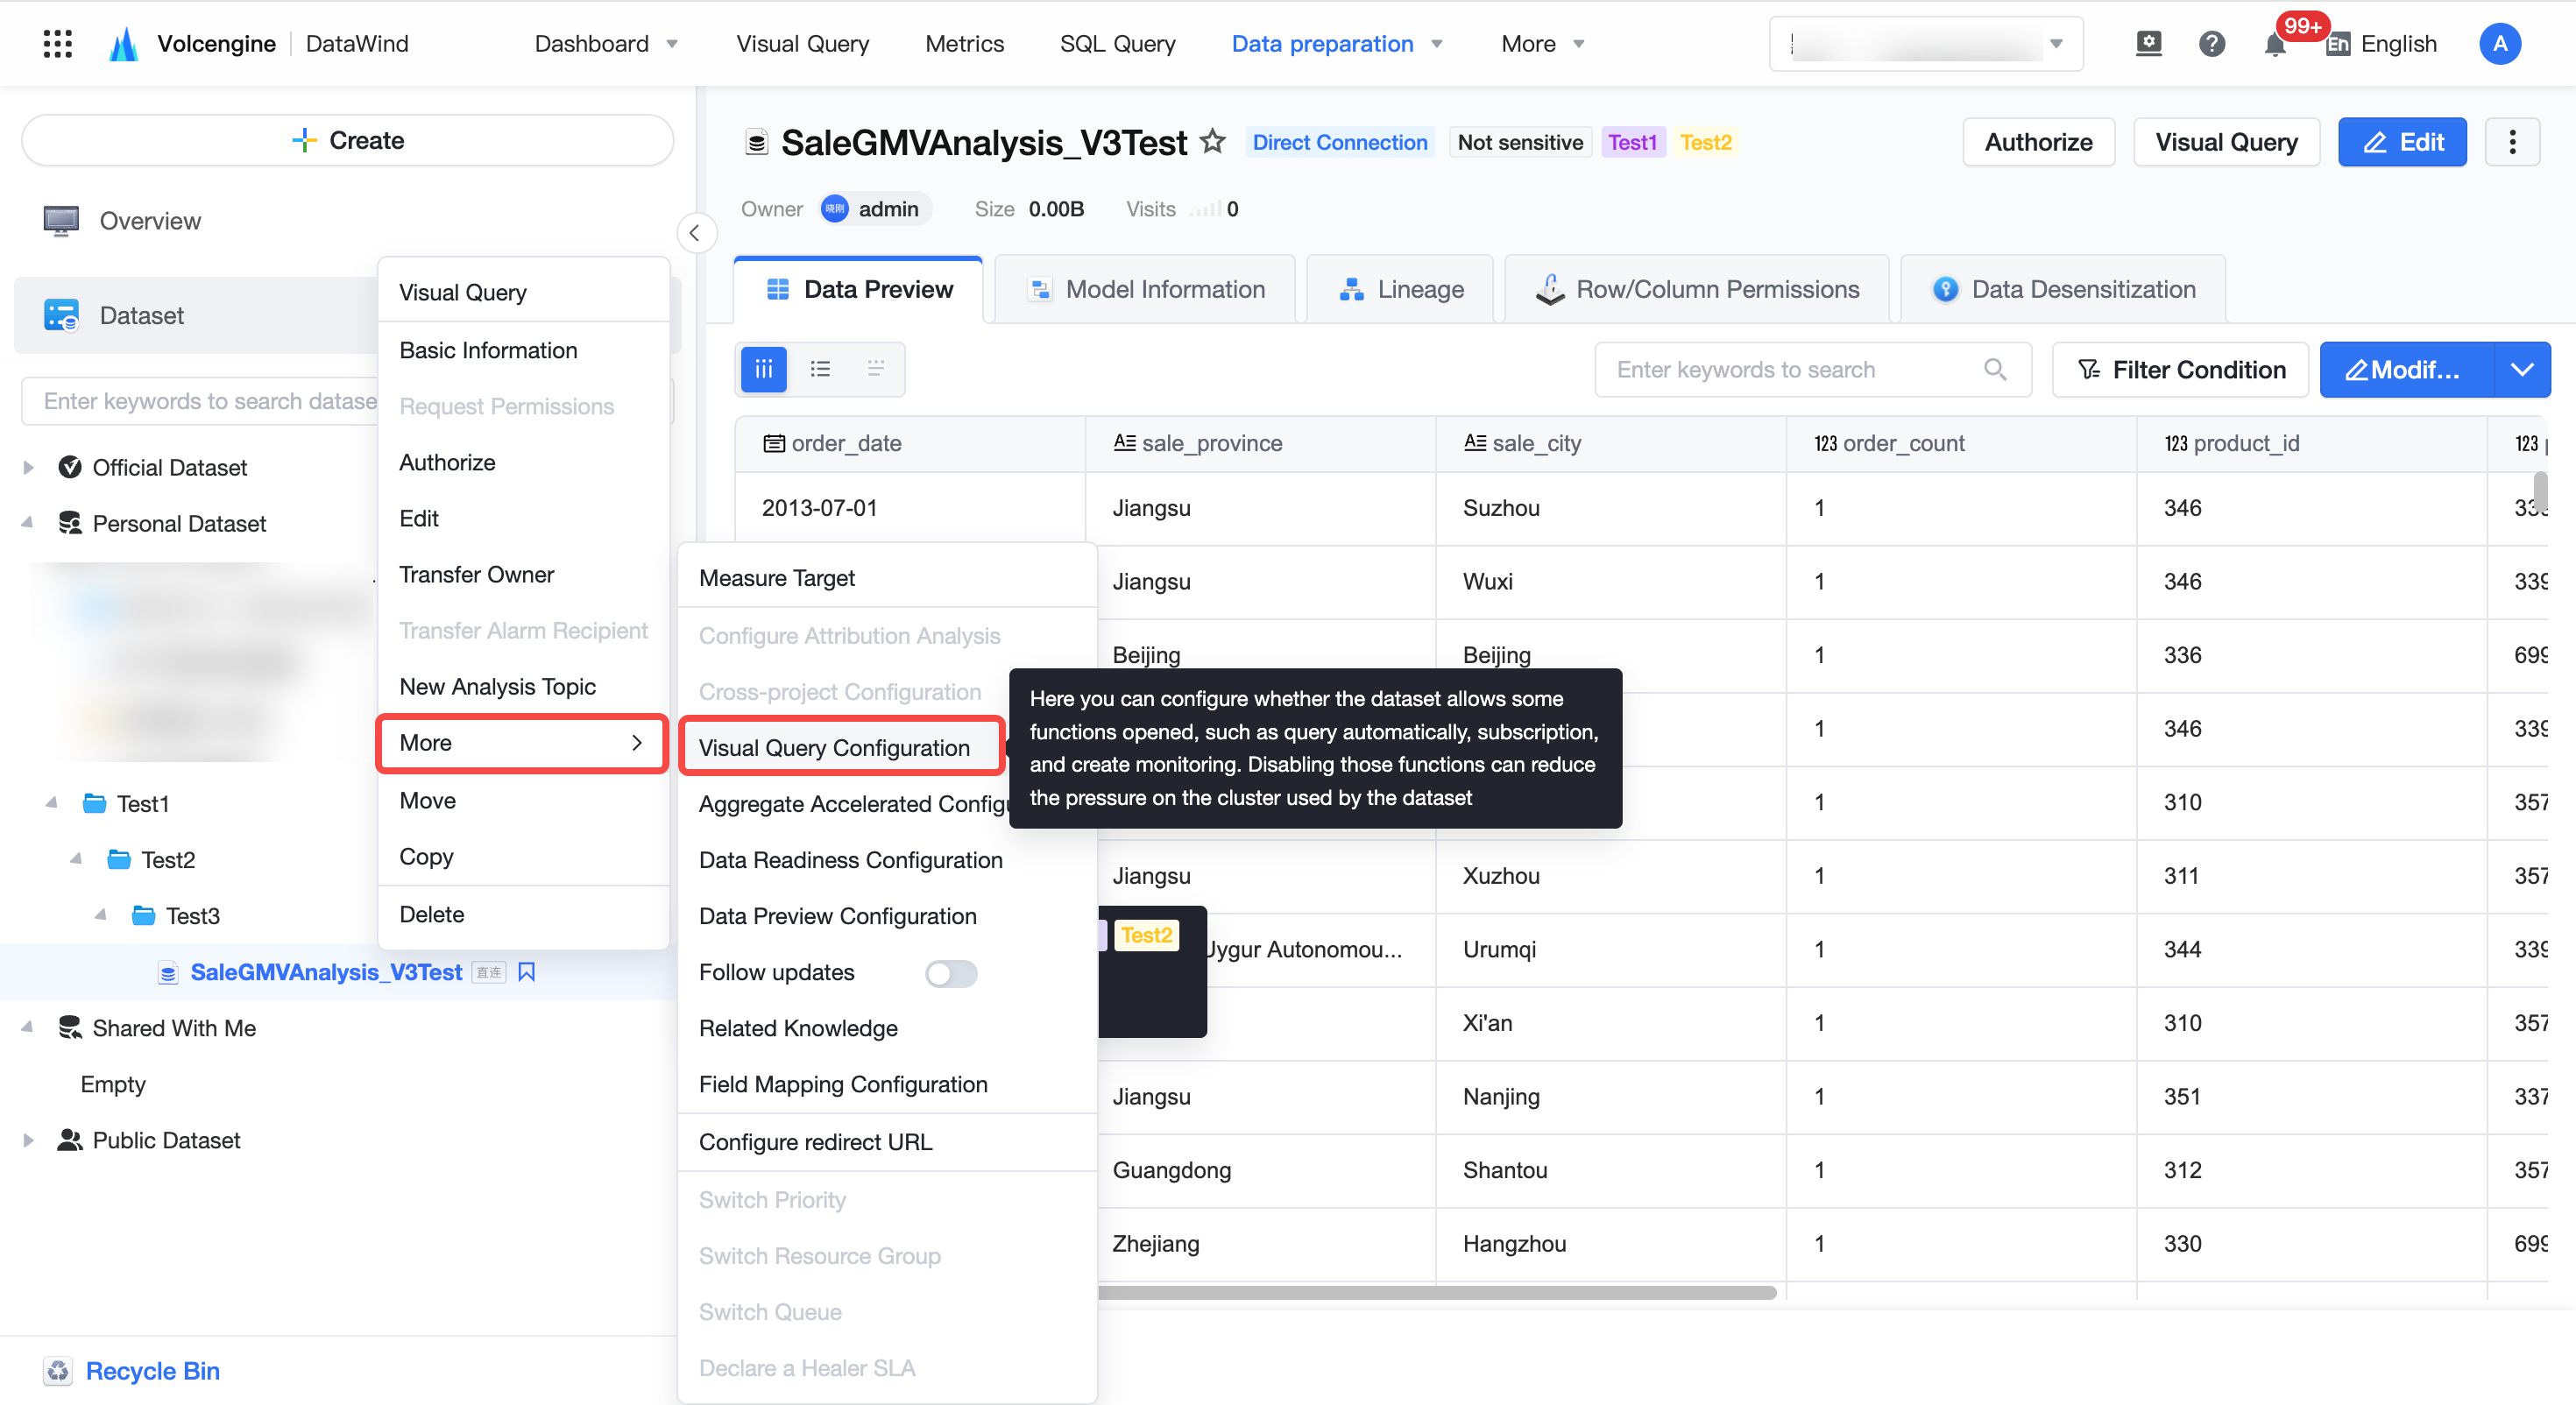The width and height of the screenshot is (2576, 1405).
Task: Collapse the Test1 folder node
Action: pyautogui.click(x=51, y=803)
